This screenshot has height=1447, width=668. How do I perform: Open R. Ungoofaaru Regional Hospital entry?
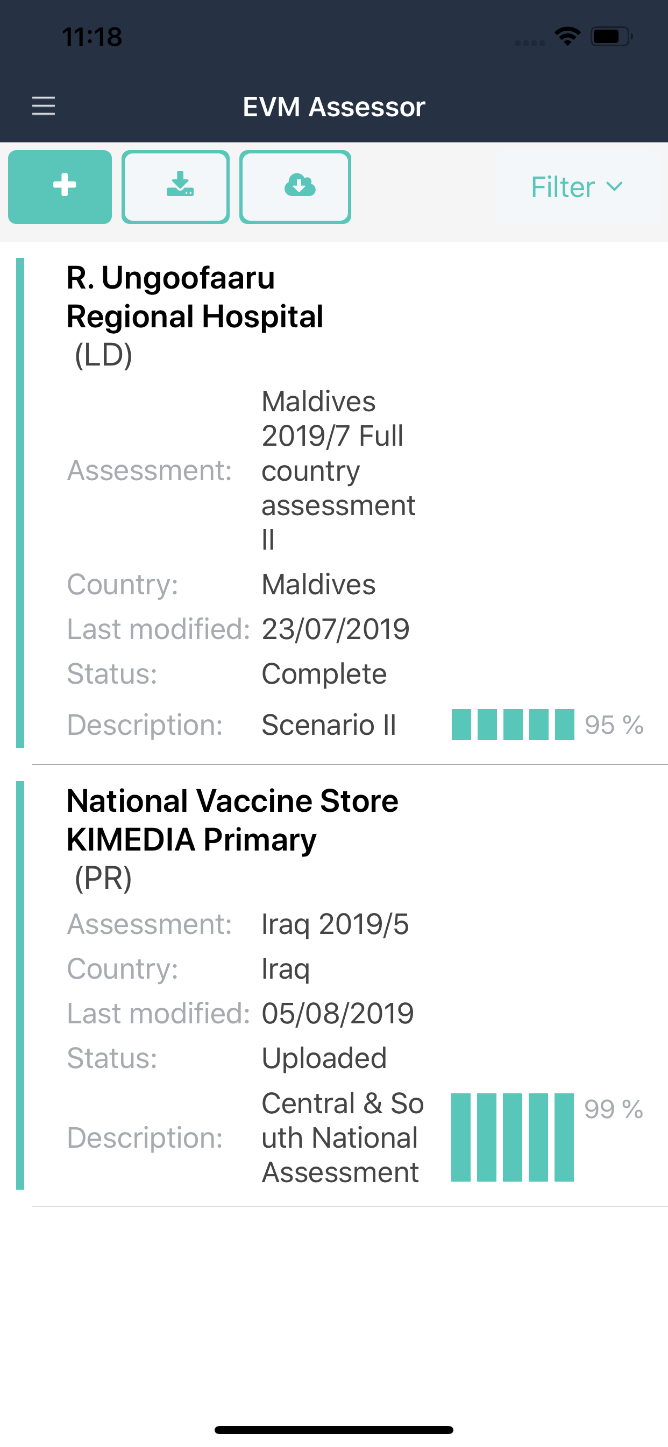(195, 297)
